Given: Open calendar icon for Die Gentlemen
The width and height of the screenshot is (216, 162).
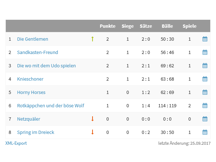Looking at the screenshot, I should (205, 39).
